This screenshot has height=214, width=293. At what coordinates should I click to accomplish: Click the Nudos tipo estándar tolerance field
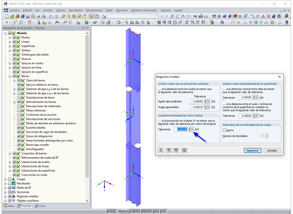point(198,101)
